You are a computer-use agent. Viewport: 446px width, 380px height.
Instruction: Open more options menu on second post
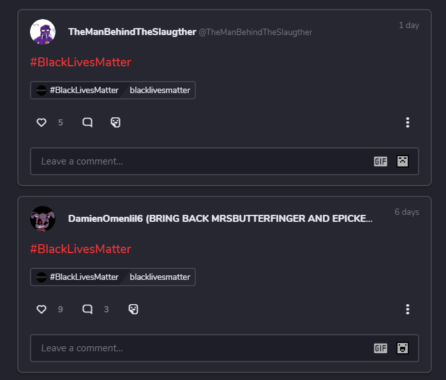408,309
